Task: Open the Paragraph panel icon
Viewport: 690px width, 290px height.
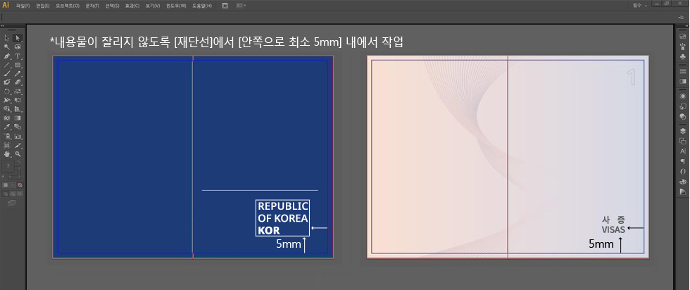Action: coord(682,161)
